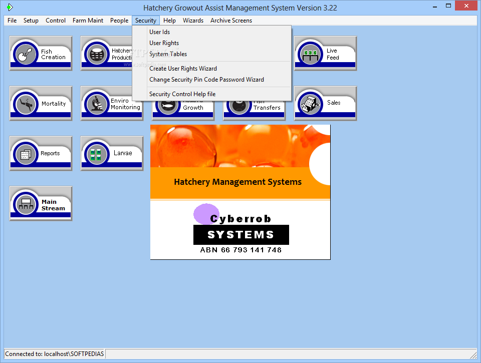Click 'Connected to: localhost\SOFTPEDIAS' status text

tap(54, 354)
